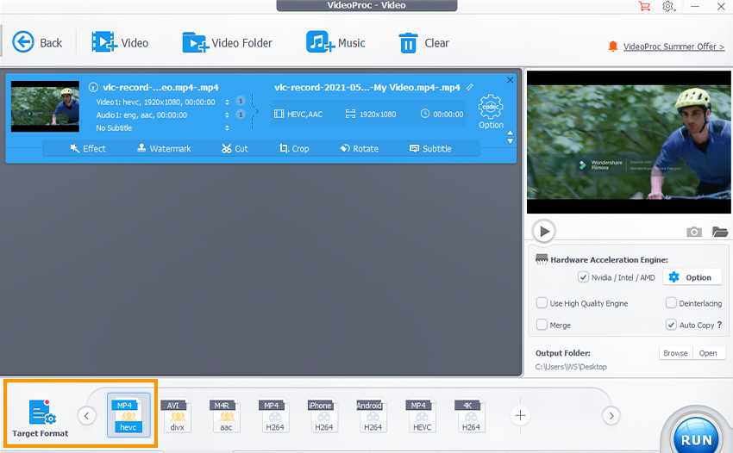Add a new format with the plus button
733x453 pixels.
pyautogui.click(x=520, y=415)
